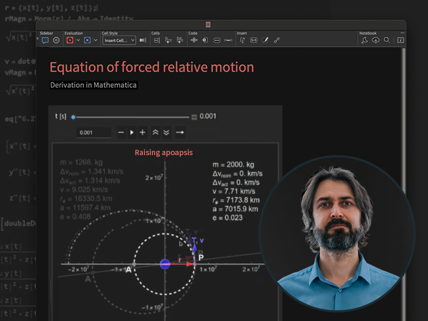Click the split cell icon in Cells
The image size is (428, 321).
pyautogui.click(x=168, y=41)
